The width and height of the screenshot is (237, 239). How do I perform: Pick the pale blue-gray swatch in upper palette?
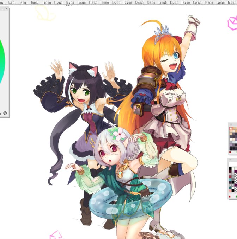[x=233, y=142]
